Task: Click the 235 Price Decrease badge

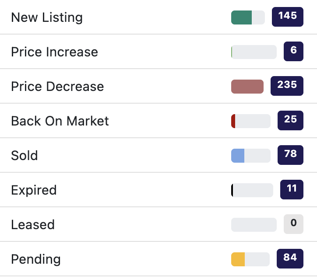Action: click(287, 86)
